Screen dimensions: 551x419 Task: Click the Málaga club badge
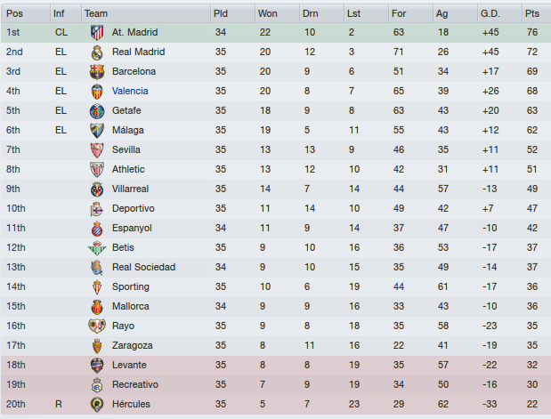point(97,131)
